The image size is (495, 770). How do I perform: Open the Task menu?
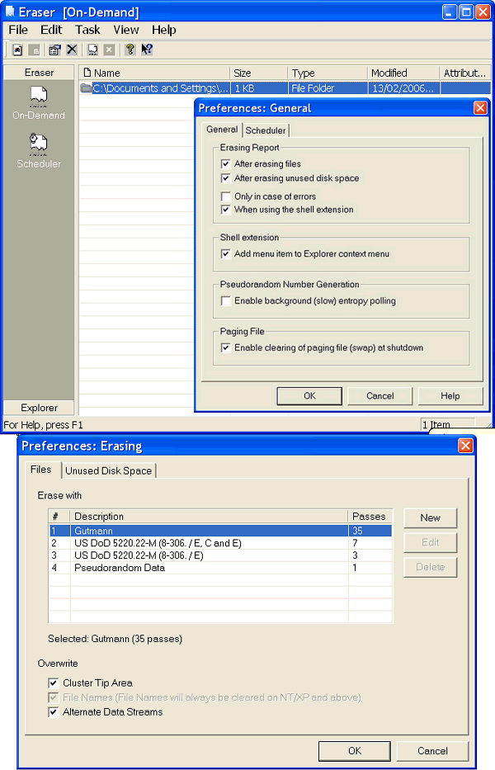point(87,30)
